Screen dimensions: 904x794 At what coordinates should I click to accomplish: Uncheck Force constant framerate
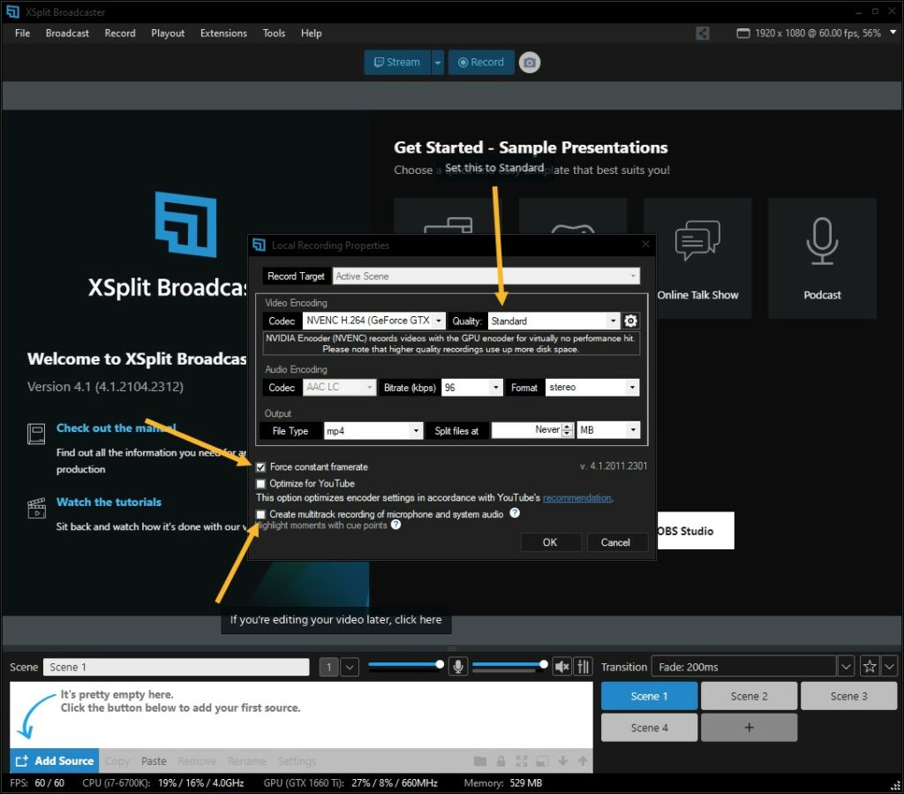(261, 467)
